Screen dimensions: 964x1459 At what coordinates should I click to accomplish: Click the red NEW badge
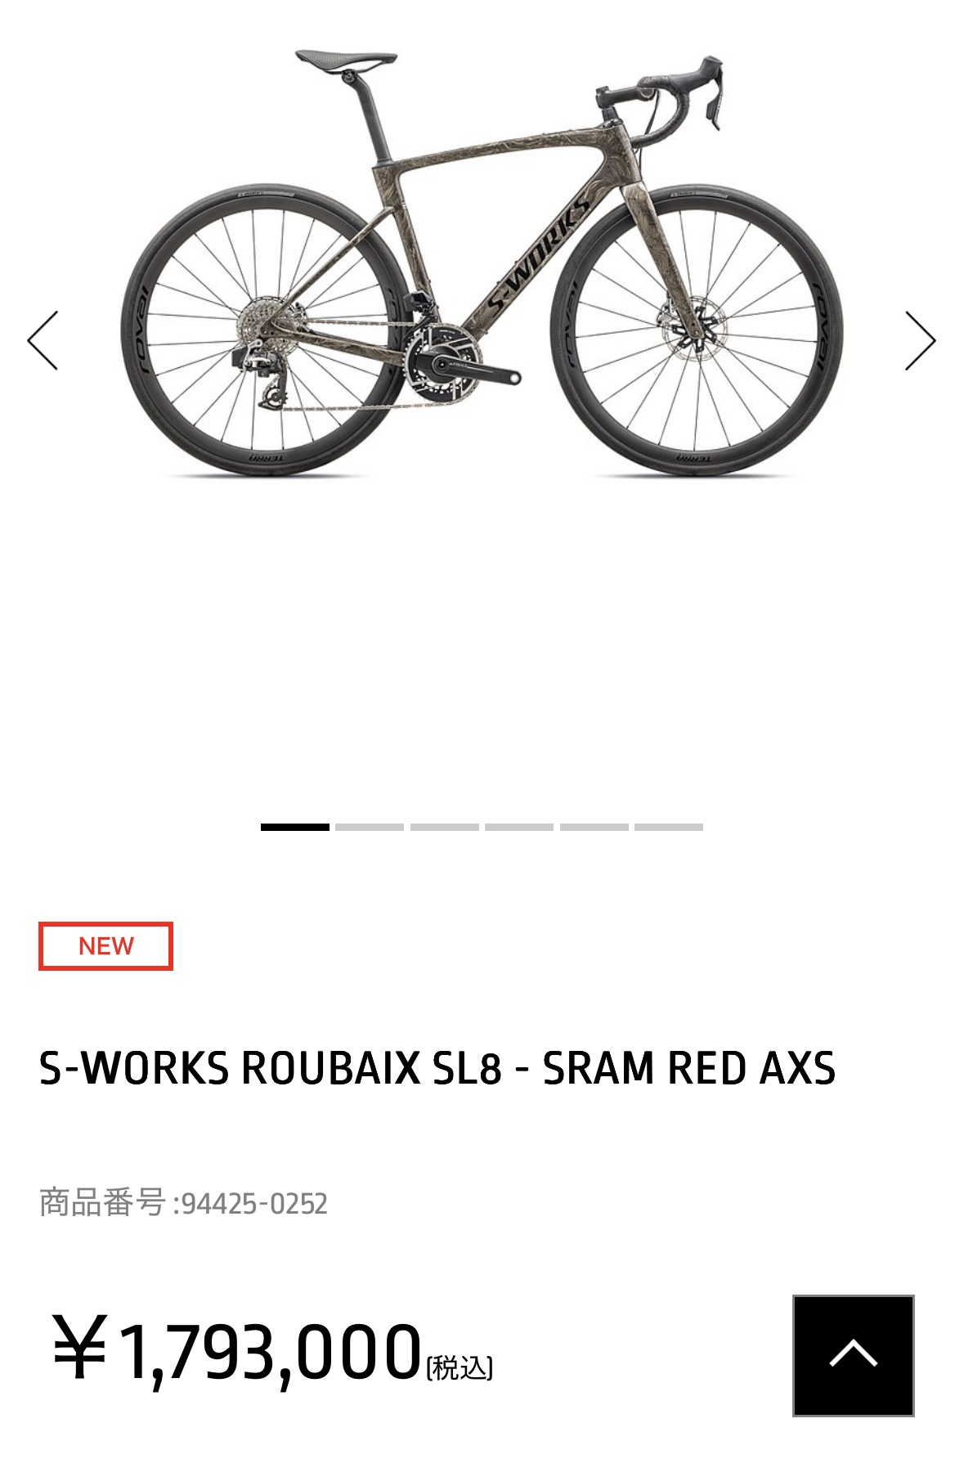click(x=105, y=946)
